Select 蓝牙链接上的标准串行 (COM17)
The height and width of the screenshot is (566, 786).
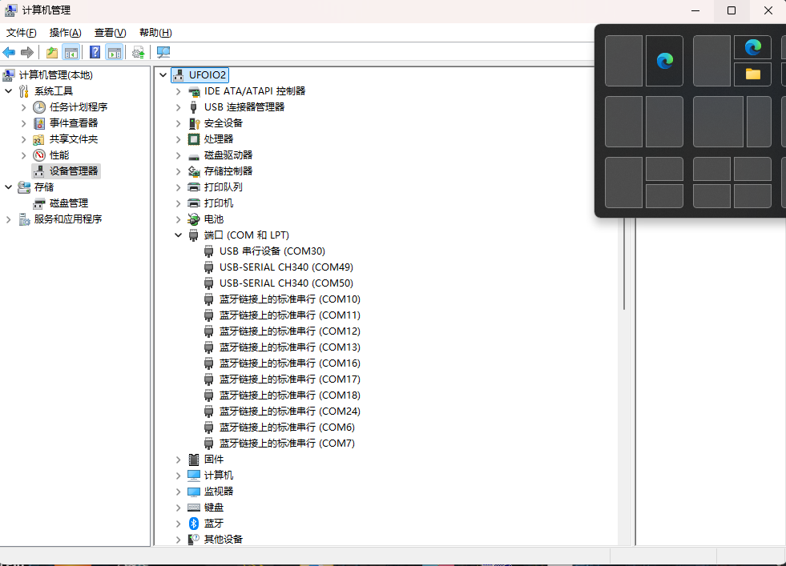[290, 379]
